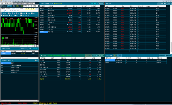Switch to the 관심종목 리스트 tab
172x105 pixels.
[x=58, y=4]
